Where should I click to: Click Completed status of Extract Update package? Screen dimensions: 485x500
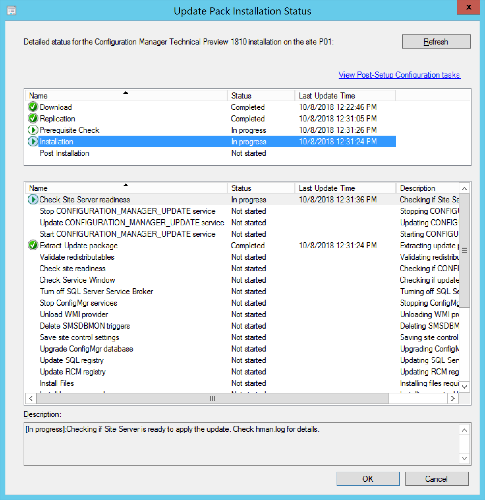[x=248, y=246]
